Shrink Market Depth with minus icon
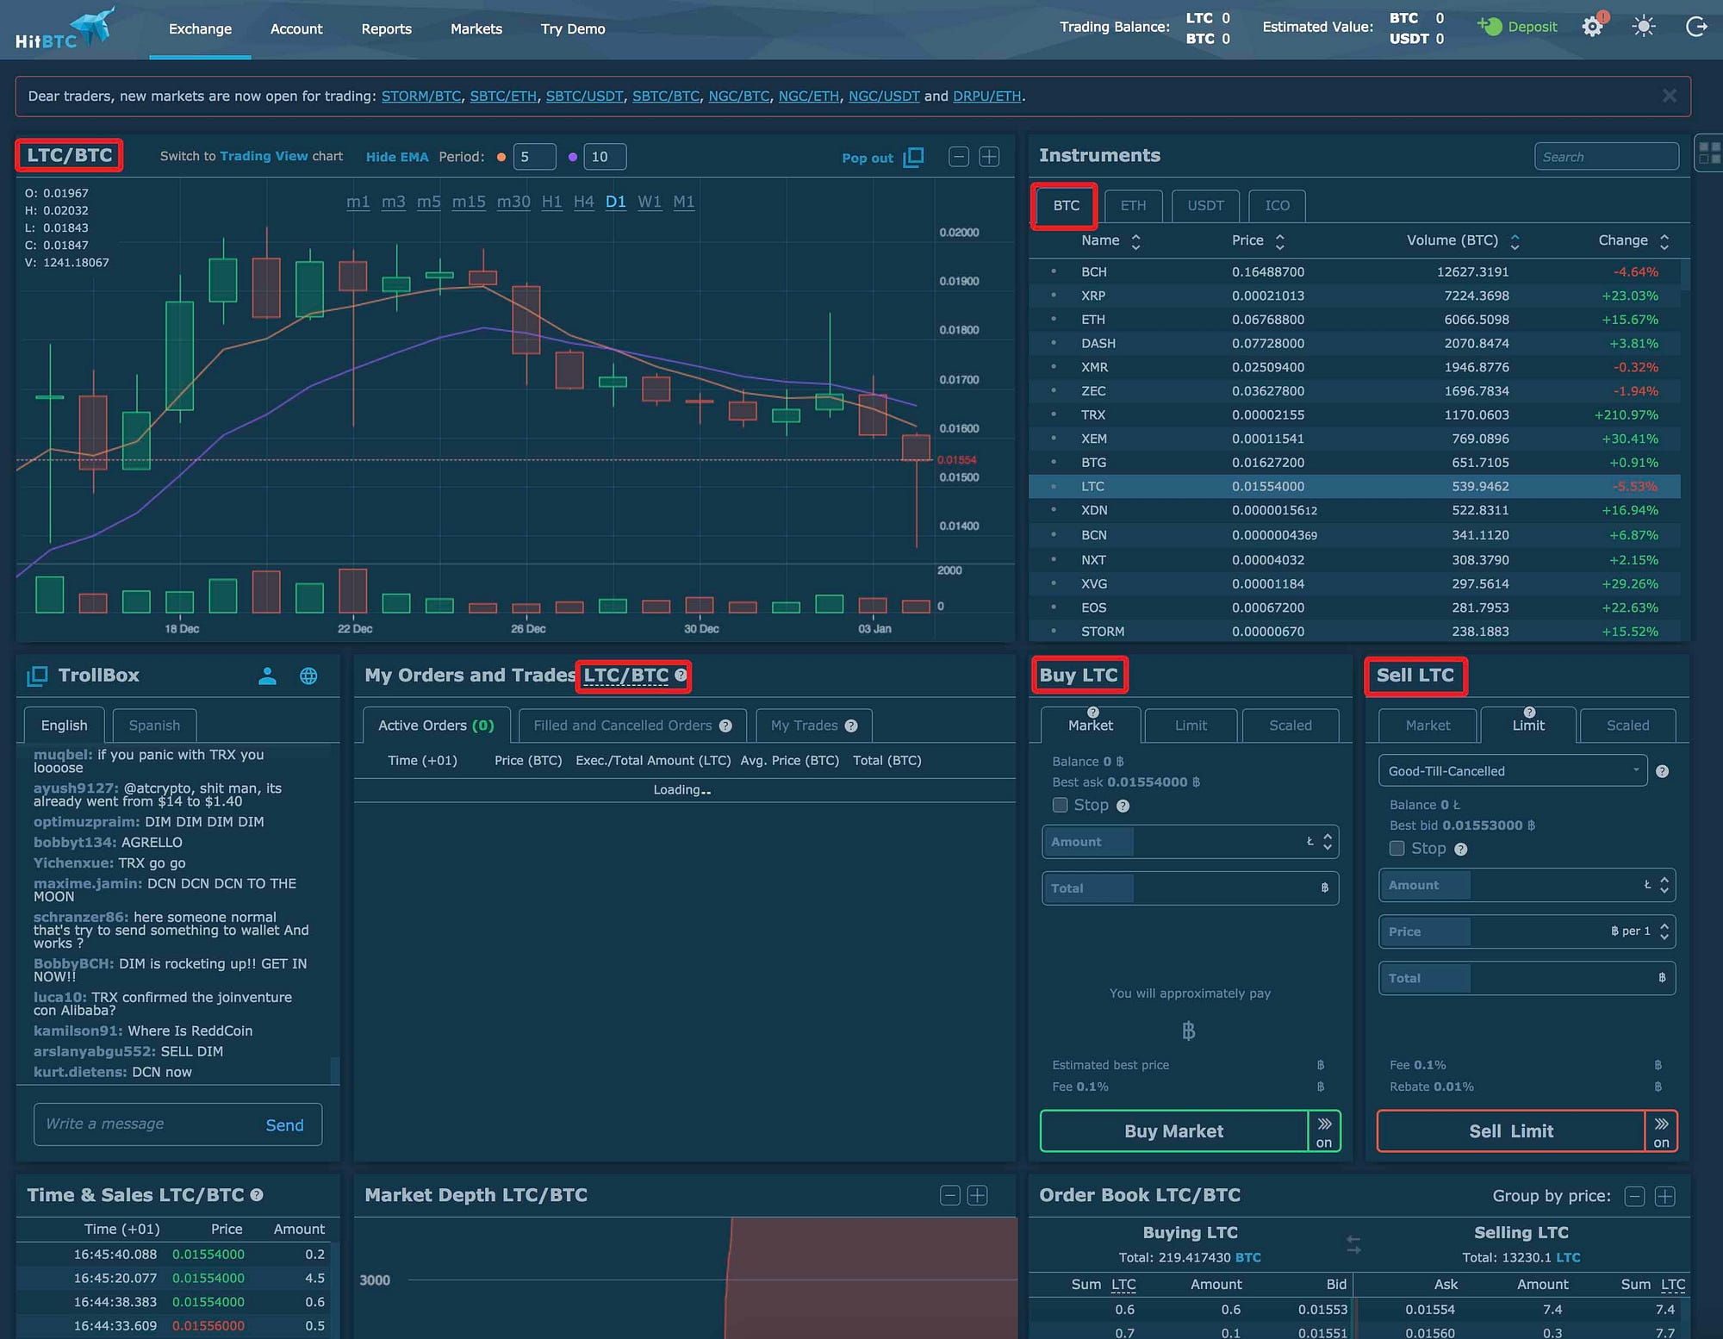The width and height of the screenshot is (1723, 1339). [x=949, y=1195]
